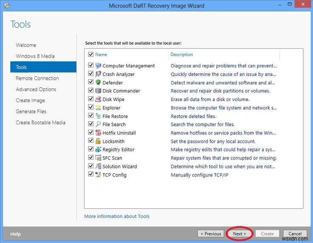Click the Disk Wipe eraser icon
Screen dimensions: 313x243
[x=98, y=99]
